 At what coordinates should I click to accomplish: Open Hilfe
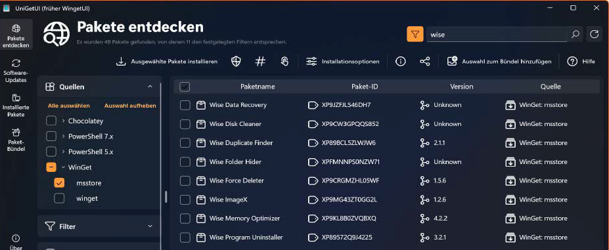581,61
